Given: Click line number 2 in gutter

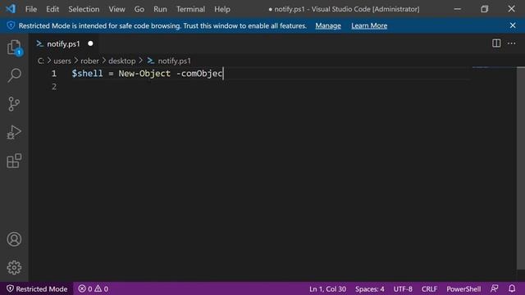Looking at the screenshot, I should tap(54, 87).
